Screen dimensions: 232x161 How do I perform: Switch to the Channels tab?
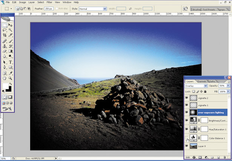tap(201, 82)
